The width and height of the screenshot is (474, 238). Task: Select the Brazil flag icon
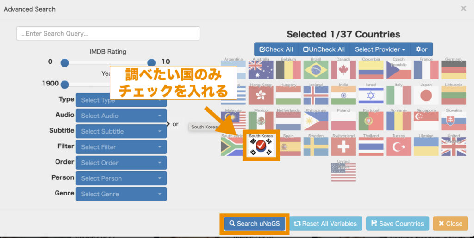pyautogui.click(x=316, y=70)
